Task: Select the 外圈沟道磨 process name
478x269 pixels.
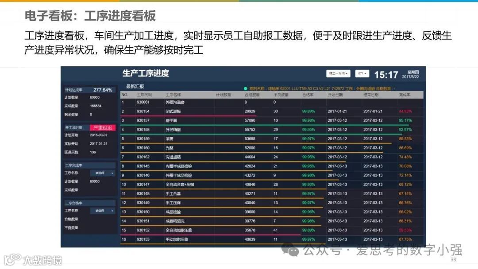Action: click(x=175, y=102)
